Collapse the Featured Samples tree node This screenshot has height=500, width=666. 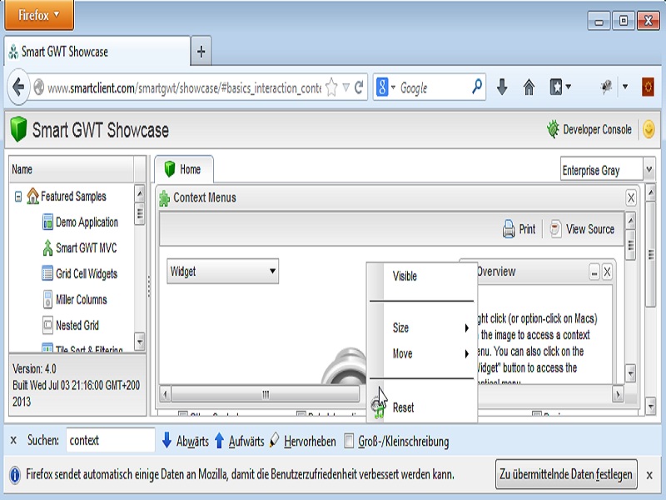tap(18, 197)
